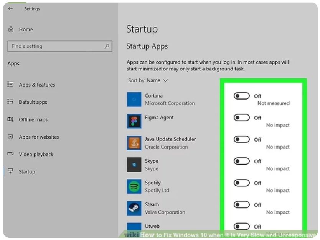Go to Video playback settings
This screenshot has width=320, height=240.
(36, 154)
